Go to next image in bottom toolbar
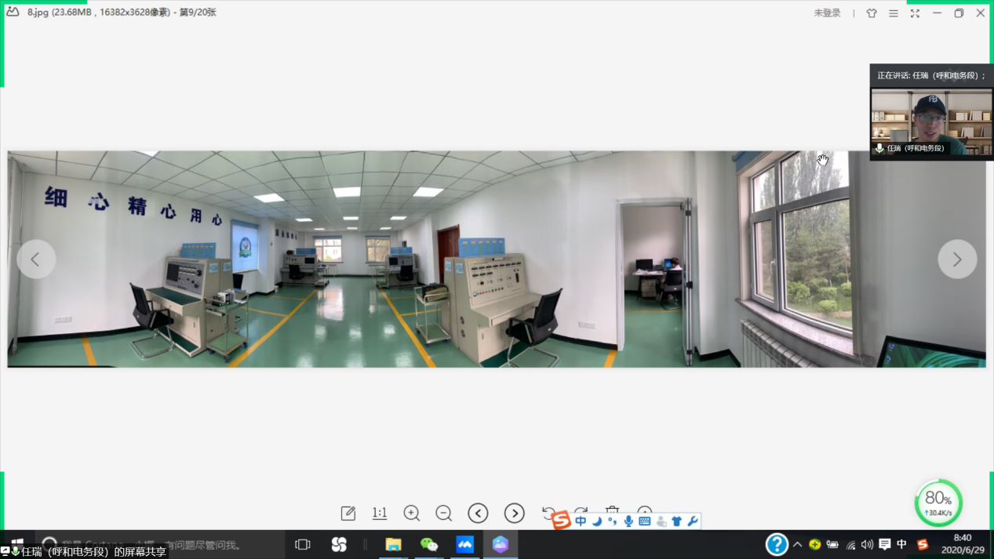994x559 pixels. click(x=514, y=514)
